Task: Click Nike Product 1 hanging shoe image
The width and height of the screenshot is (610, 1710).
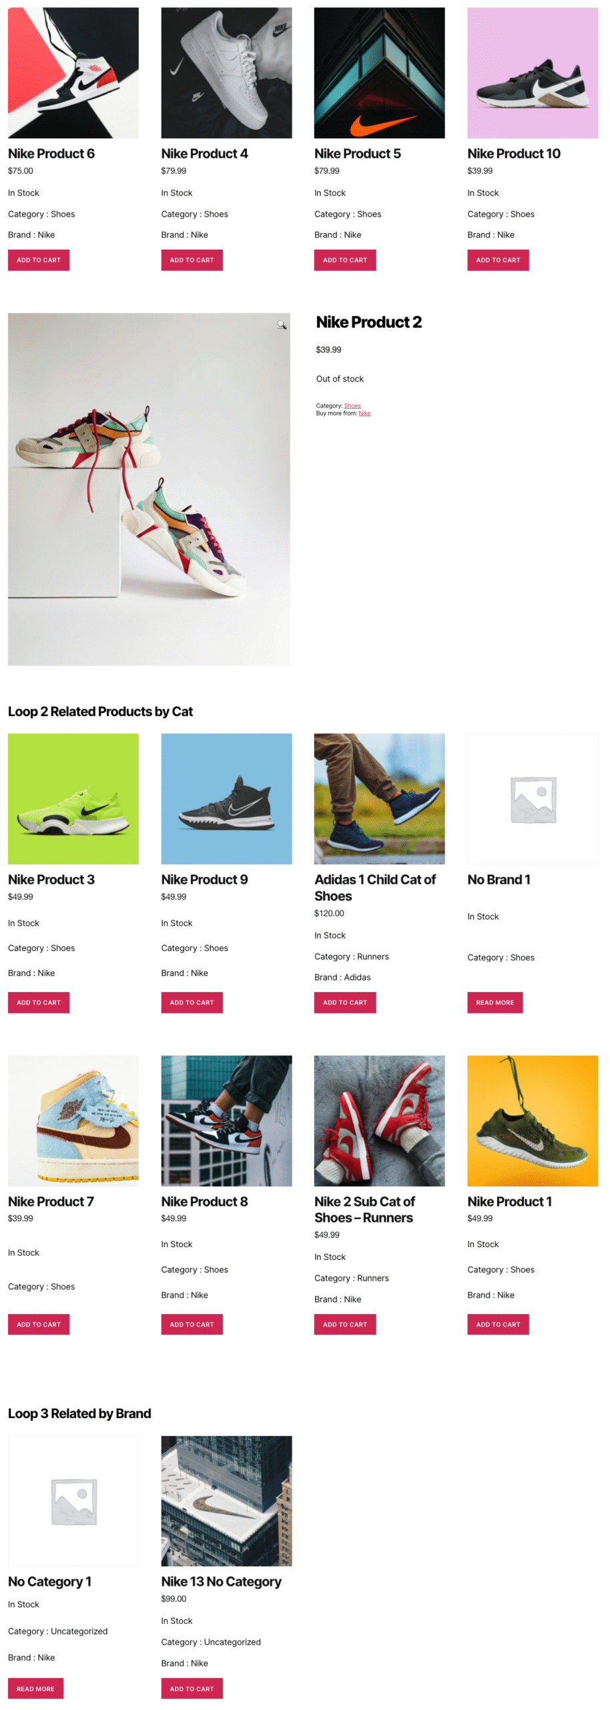Action: [533, 1121]
